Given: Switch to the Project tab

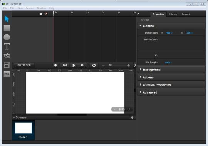Looking at the screenshot, I should click(x=186, y=14).
